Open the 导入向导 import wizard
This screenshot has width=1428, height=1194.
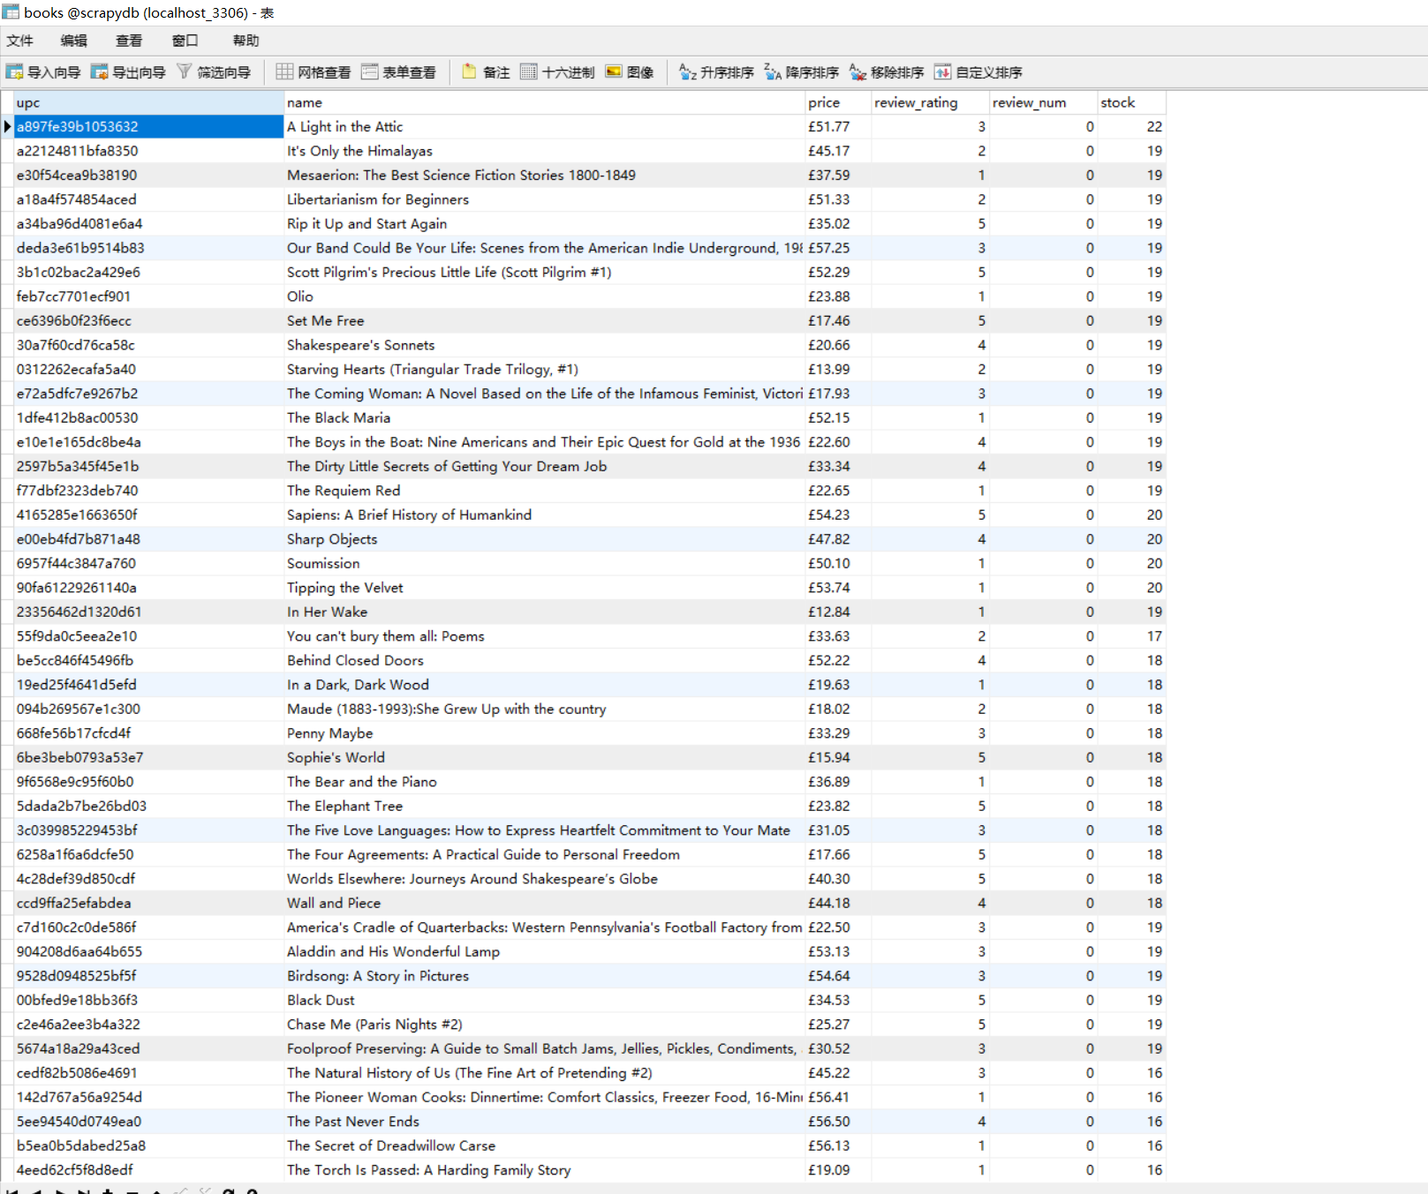click(42, 72)
